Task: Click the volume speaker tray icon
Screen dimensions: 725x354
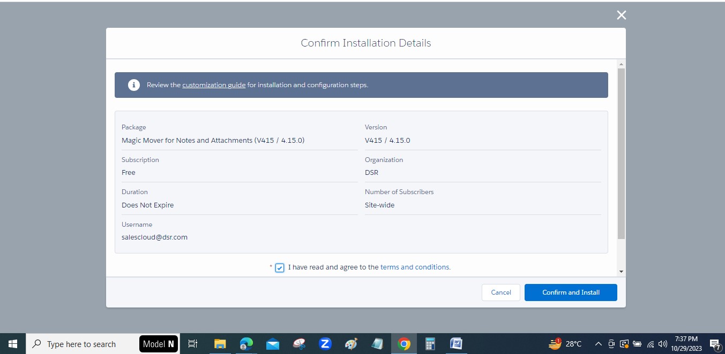Action: click(663, 344)
